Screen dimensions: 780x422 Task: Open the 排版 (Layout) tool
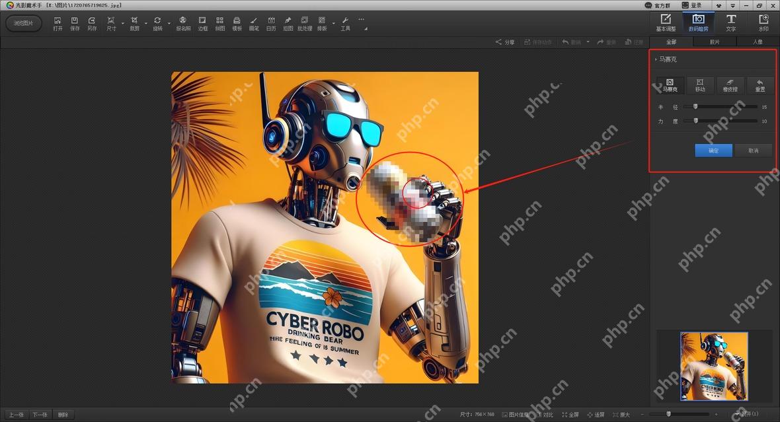tap(322, 23)
